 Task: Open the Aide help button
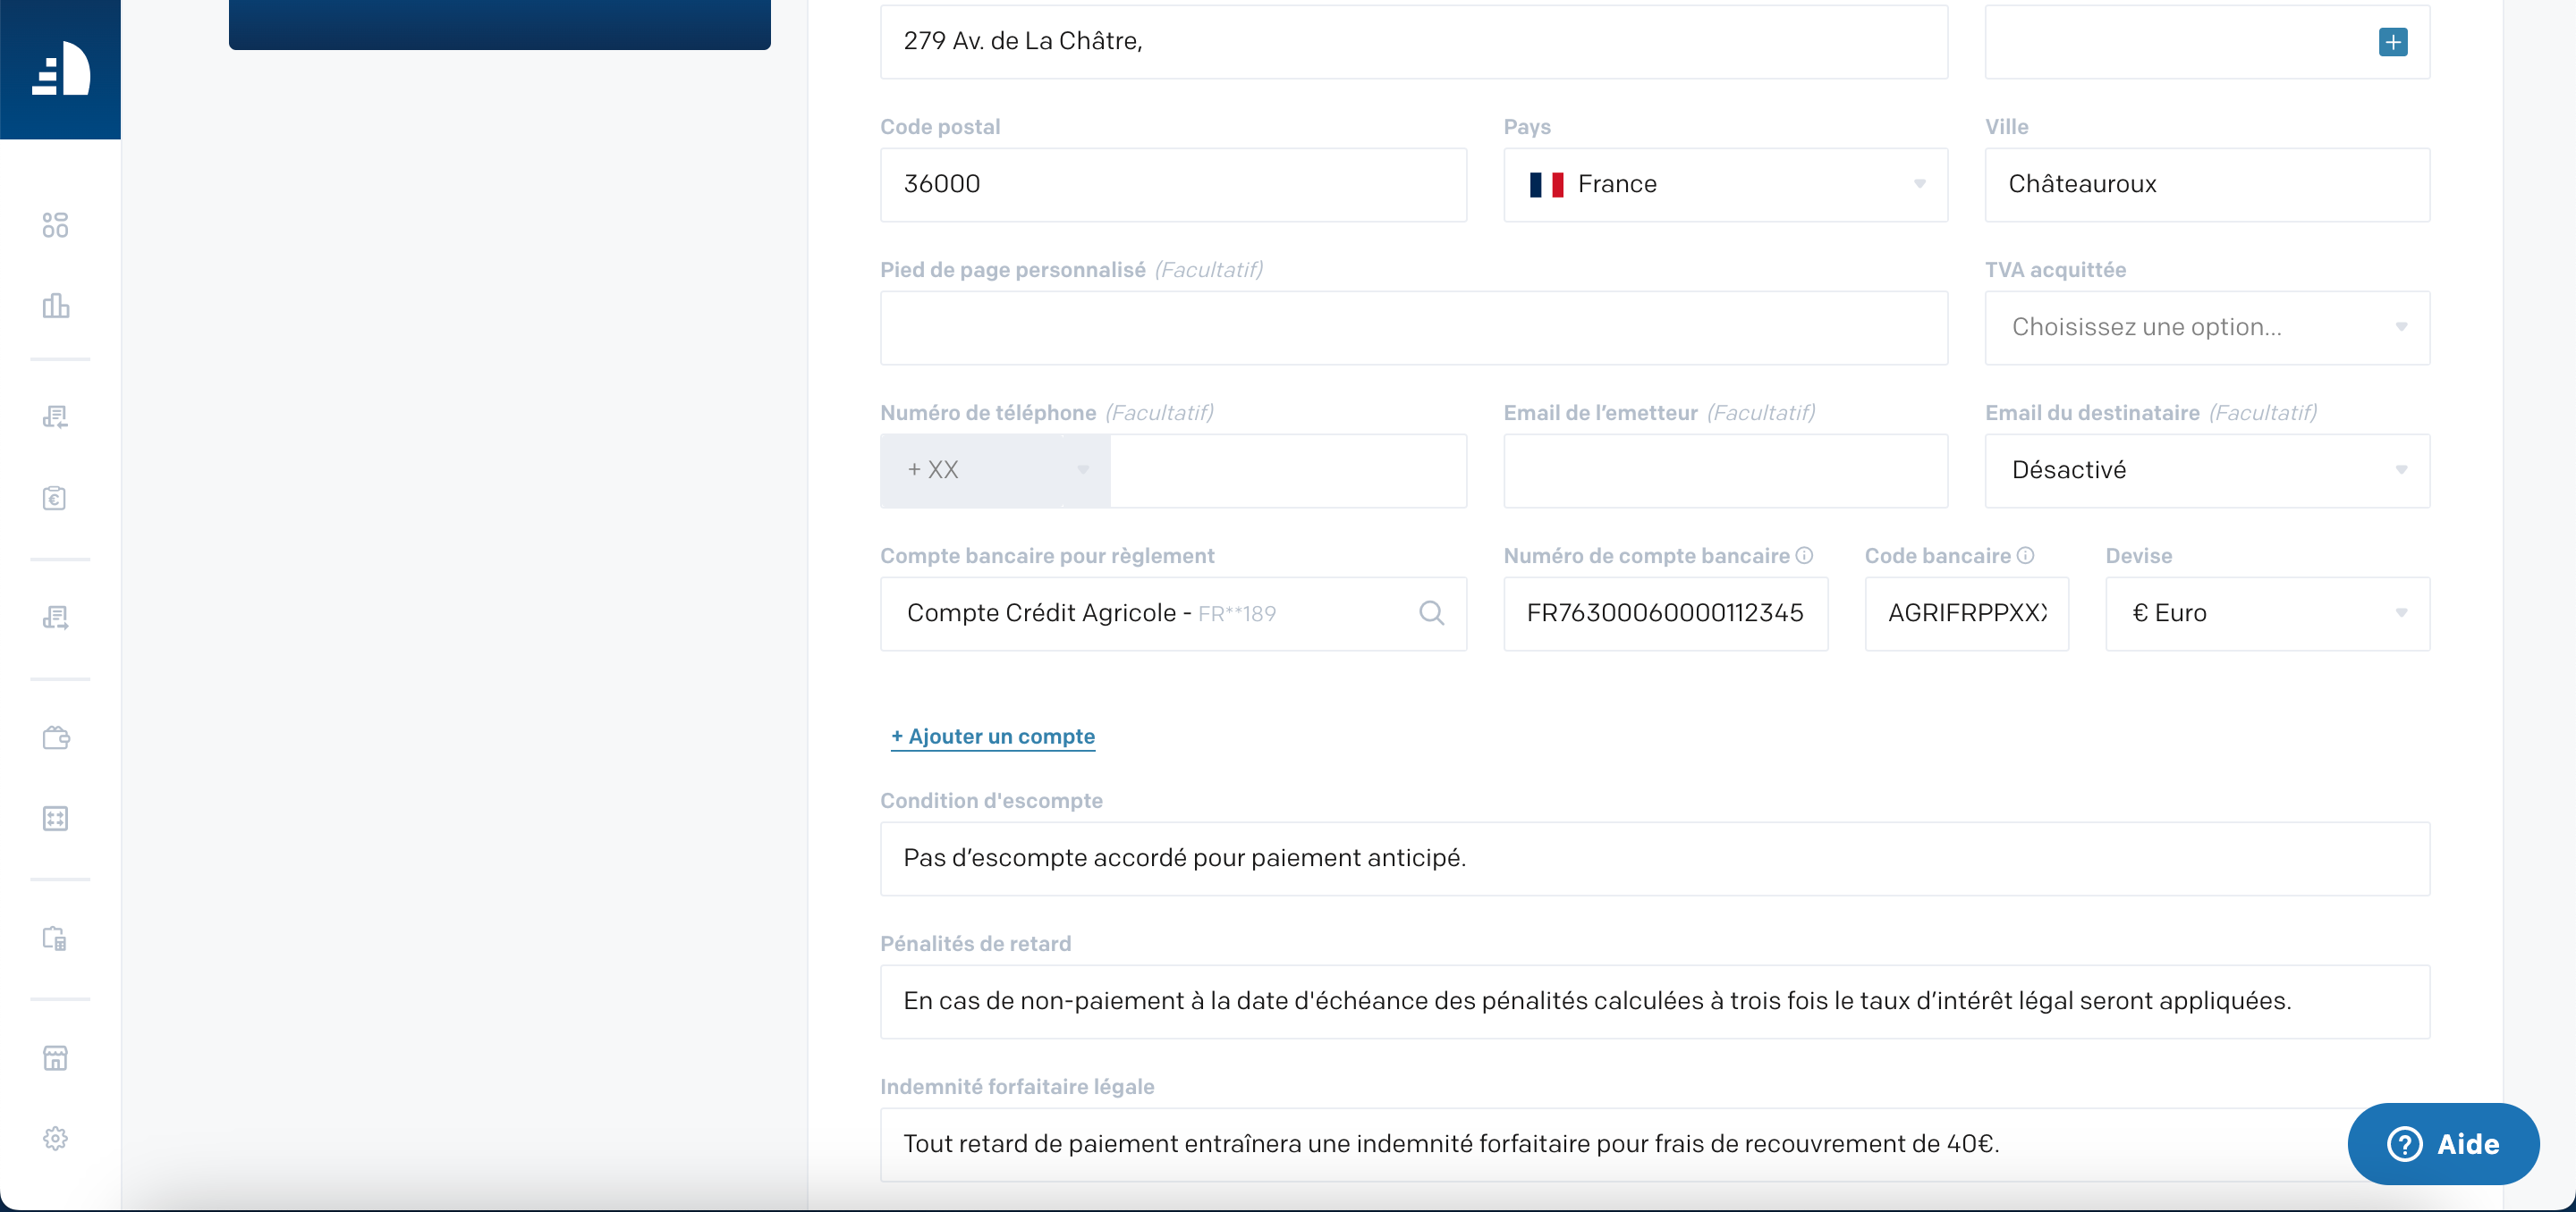coord(2443,1143)
